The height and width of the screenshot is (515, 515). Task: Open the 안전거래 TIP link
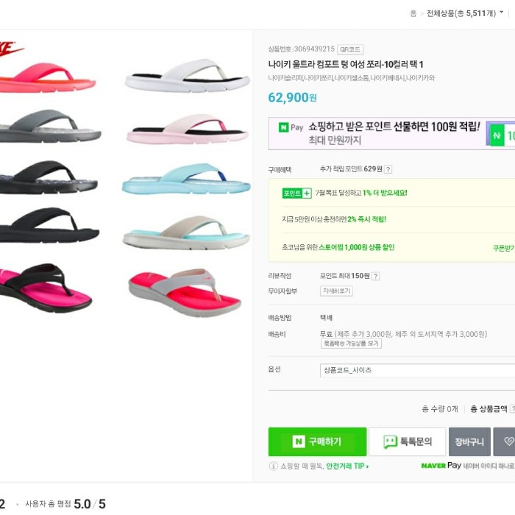coord(347,466)
